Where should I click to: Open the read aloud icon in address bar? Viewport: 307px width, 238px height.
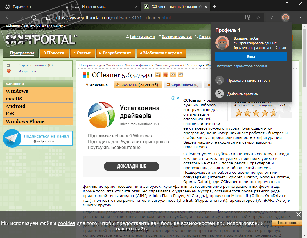pyautogui.click(x=248, y=18)
